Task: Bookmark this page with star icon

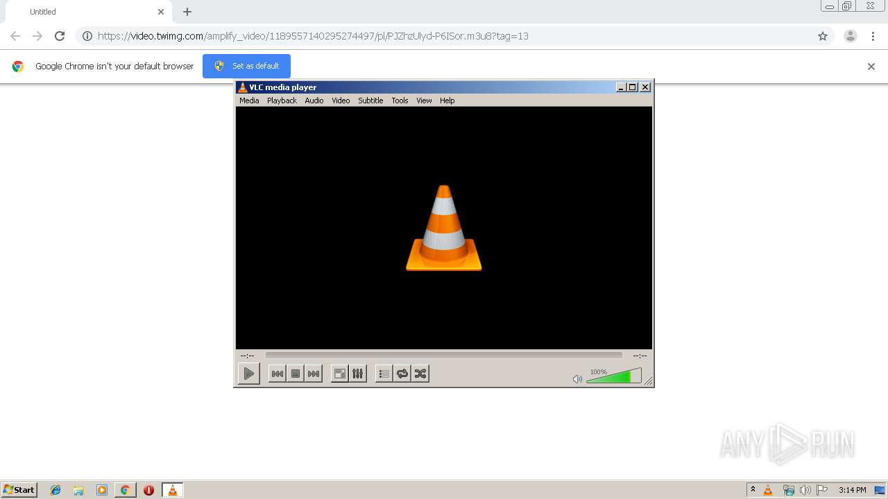Action: pos(823,36)
